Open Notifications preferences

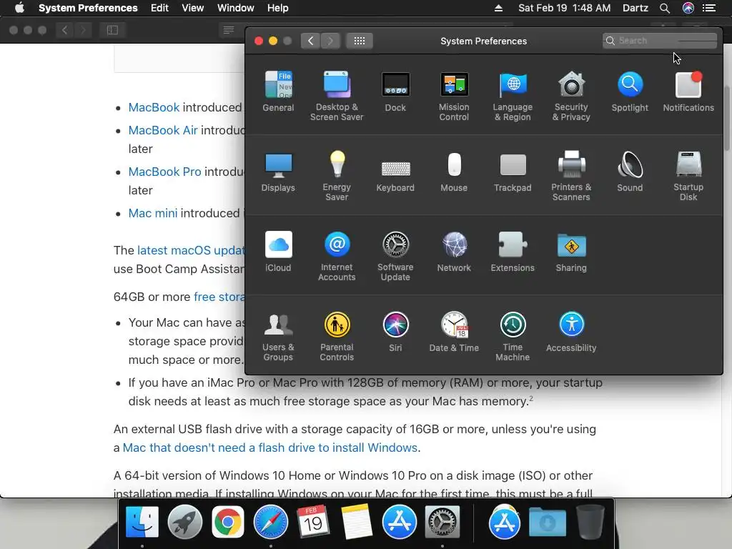[688, 91]
